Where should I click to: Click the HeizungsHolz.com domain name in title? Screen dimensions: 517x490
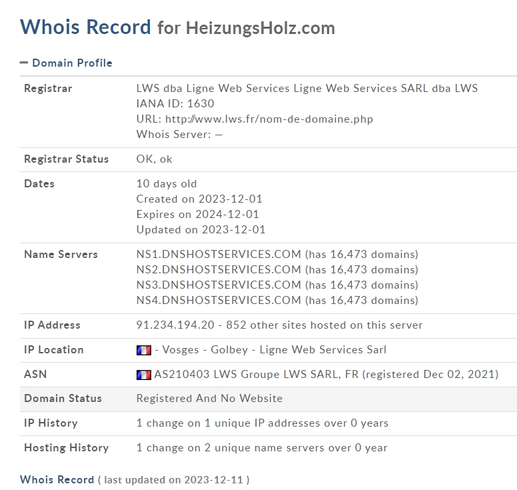coord(260,28)
